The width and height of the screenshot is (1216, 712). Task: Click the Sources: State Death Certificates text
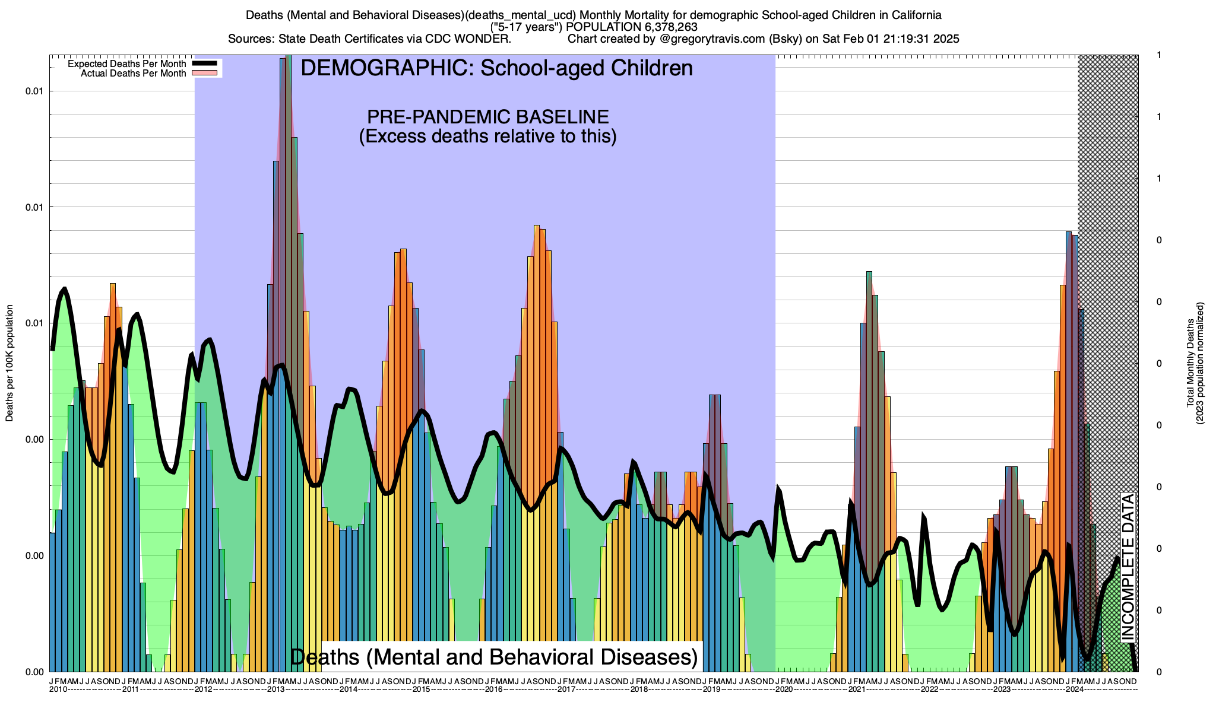[x=369, y=39]
